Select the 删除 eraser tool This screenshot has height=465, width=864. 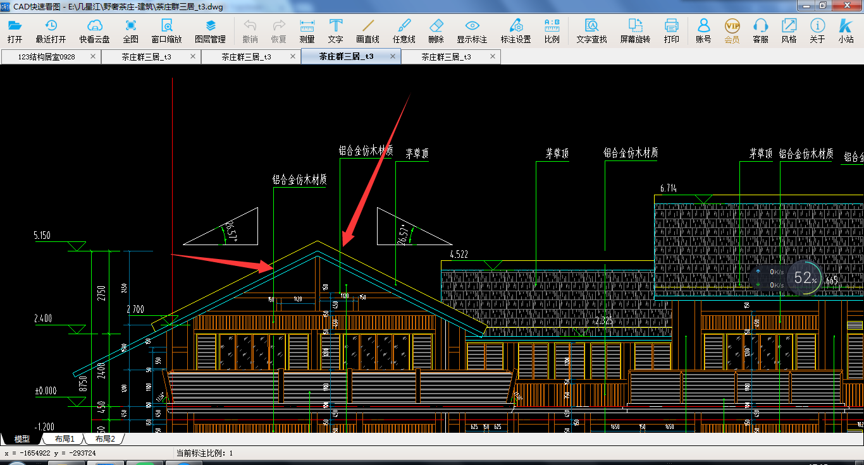[x=436, y=31]
